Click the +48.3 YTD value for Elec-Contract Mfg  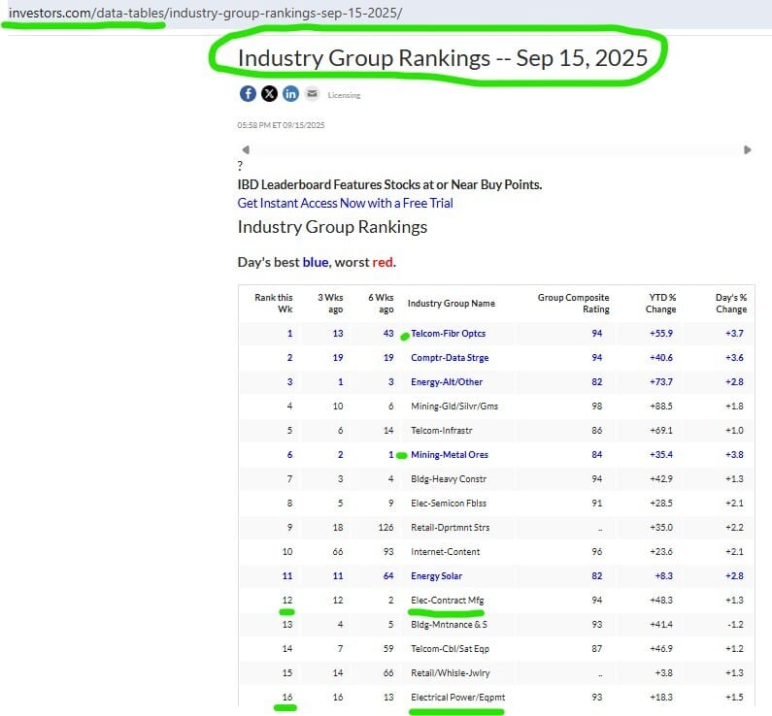pyautogui.click(x=660, y=600)
